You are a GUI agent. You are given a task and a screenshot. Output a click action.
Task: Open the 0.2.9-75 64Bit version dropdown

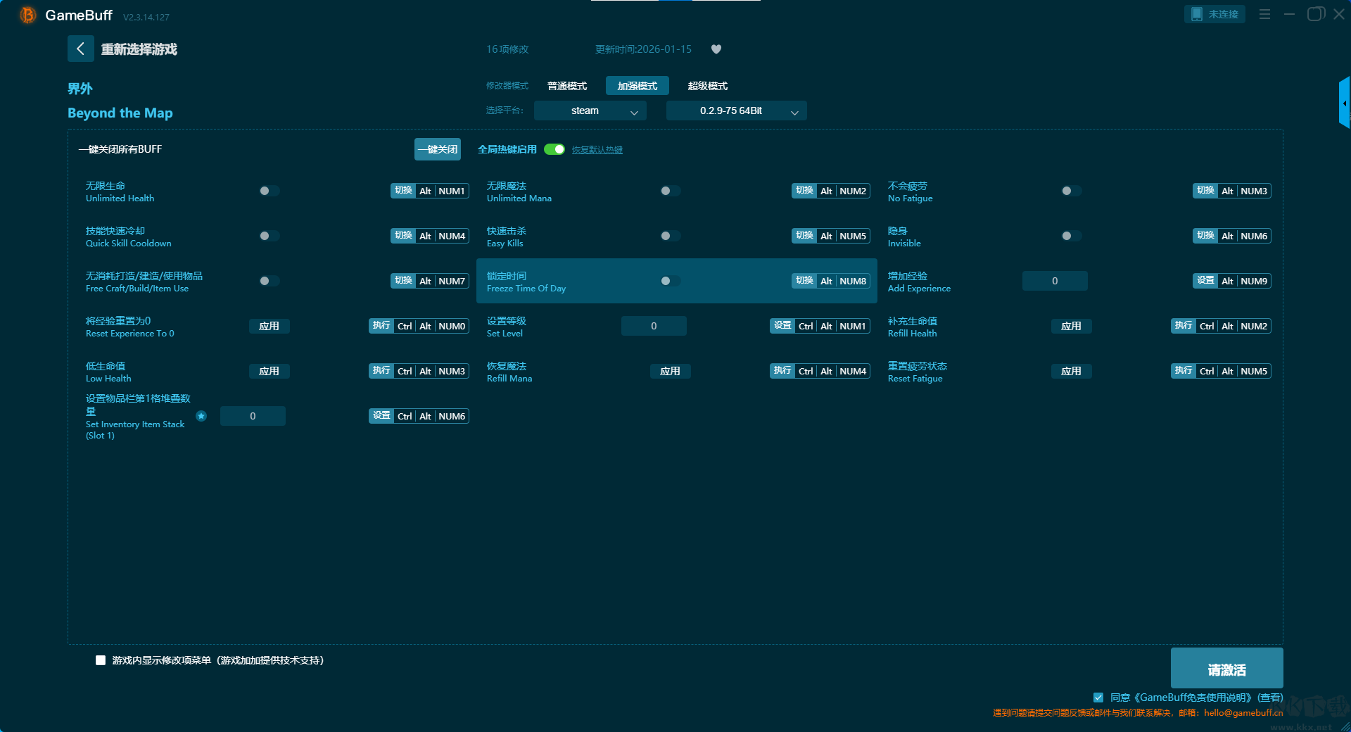pos(737,111)
